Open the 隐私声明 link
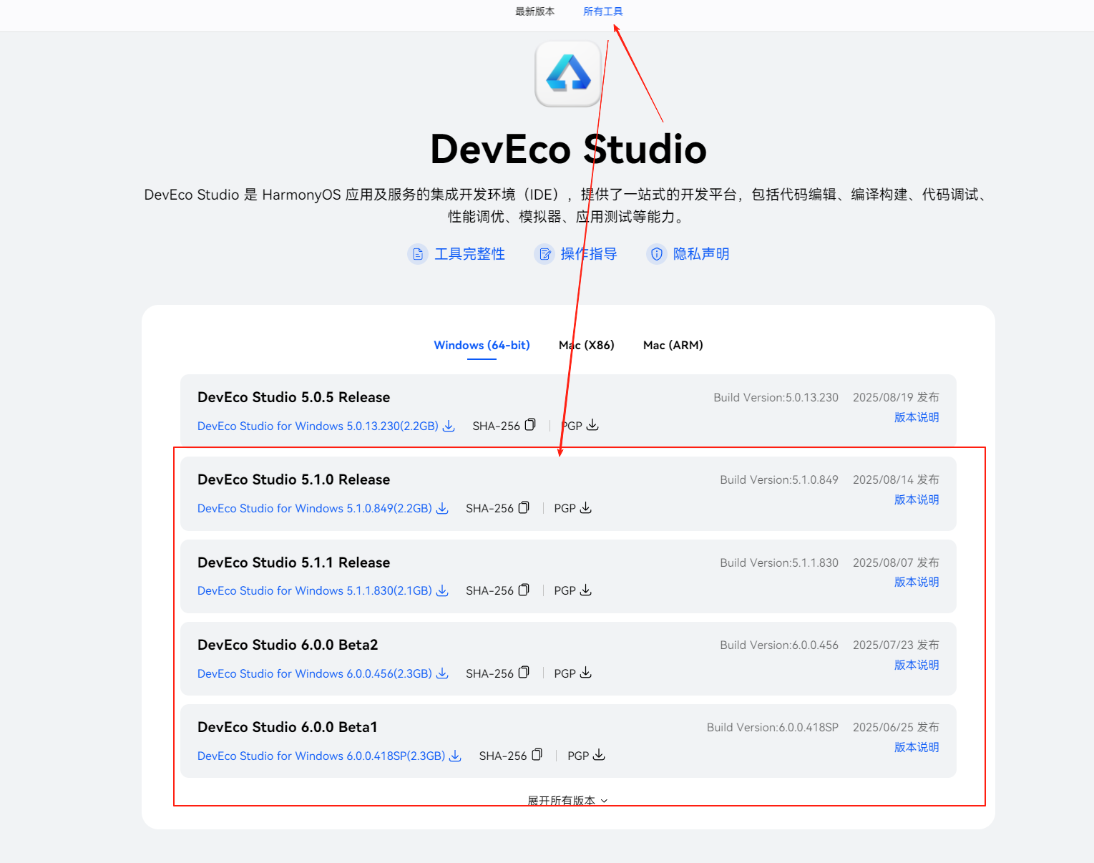The width and height of the screenshot is (1094, 863). [700, 254]
